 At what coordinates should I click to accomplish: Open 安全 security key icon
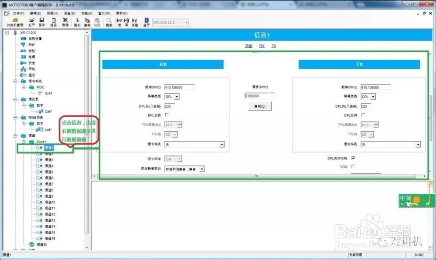tap(24, 63)
